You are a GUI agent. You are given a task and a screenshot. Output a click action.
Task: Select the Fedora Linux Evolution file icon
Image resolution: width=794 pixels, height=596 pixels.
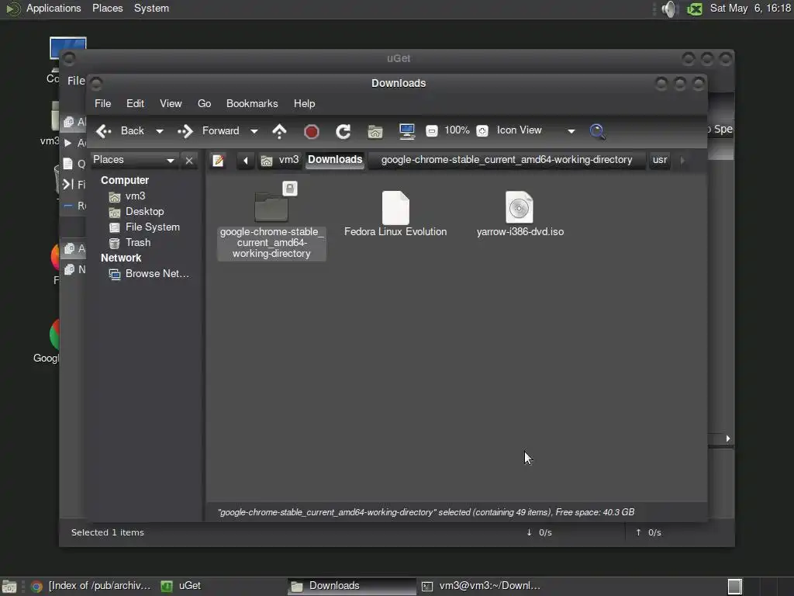tap(395, 207)
